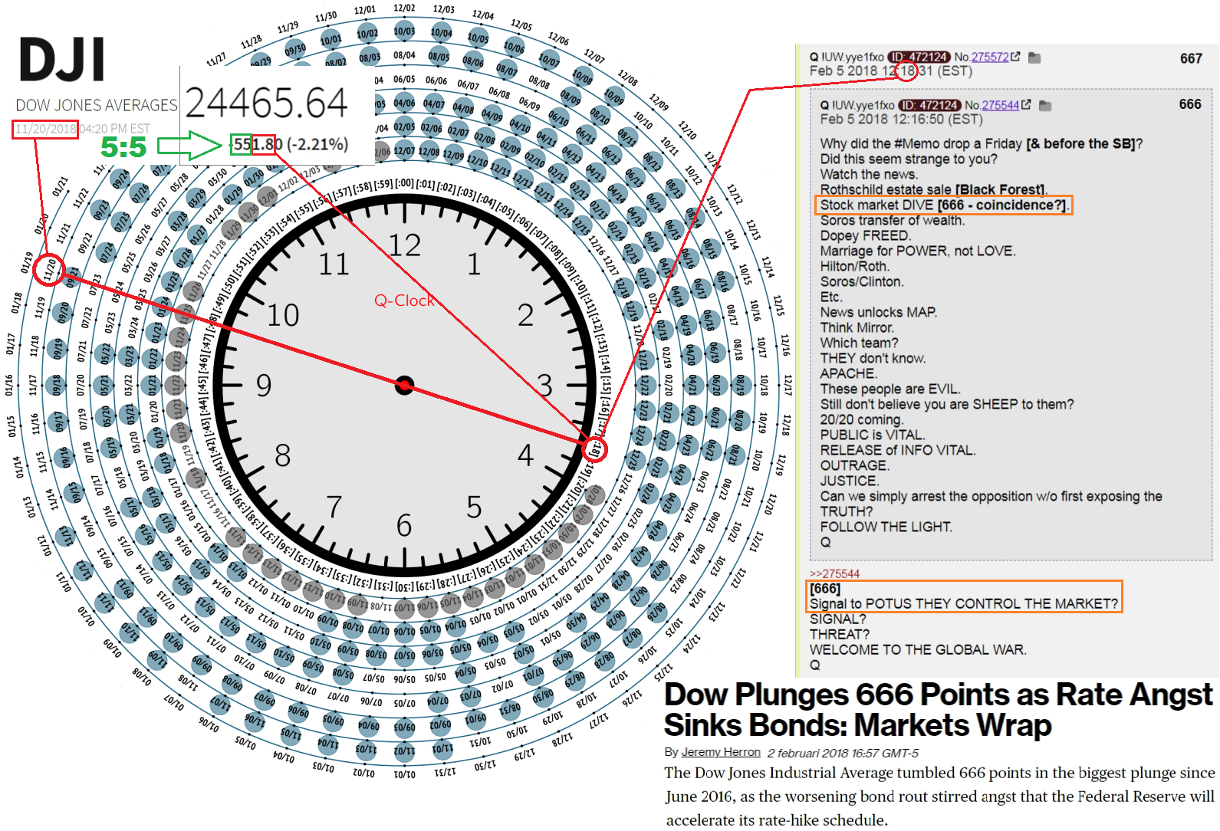Screen dimensions: 1220x831
Task: Click the ID: 472124 badge in post 666
Action: [929, 105]
